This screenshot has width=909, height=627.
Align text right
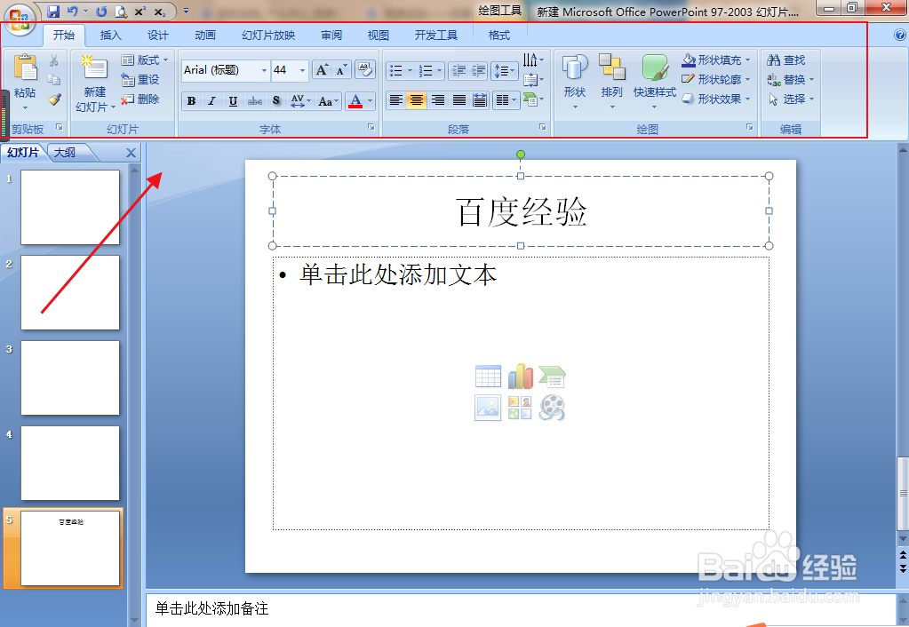[438, 100]
